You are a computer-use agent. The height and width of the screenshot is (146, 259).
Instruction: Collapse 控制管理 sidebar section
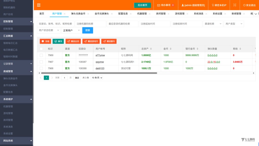click(16, 22)
